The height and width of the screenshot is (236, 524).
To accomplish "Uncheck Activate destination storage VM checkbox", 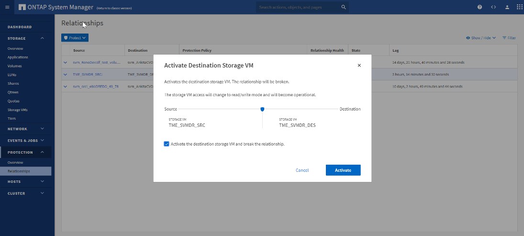I will click(167, 144).
